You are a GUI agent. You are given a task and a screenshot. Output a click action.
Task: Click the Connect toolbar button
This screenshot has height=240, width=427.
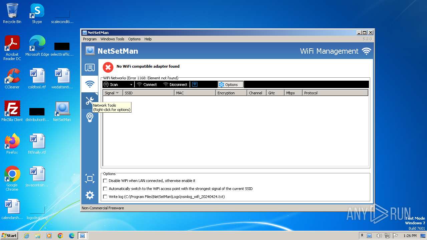point(147,85)
